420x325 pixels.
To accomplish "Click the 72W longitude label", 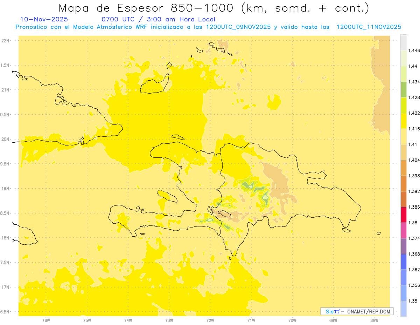I will (x=210, y=320).
